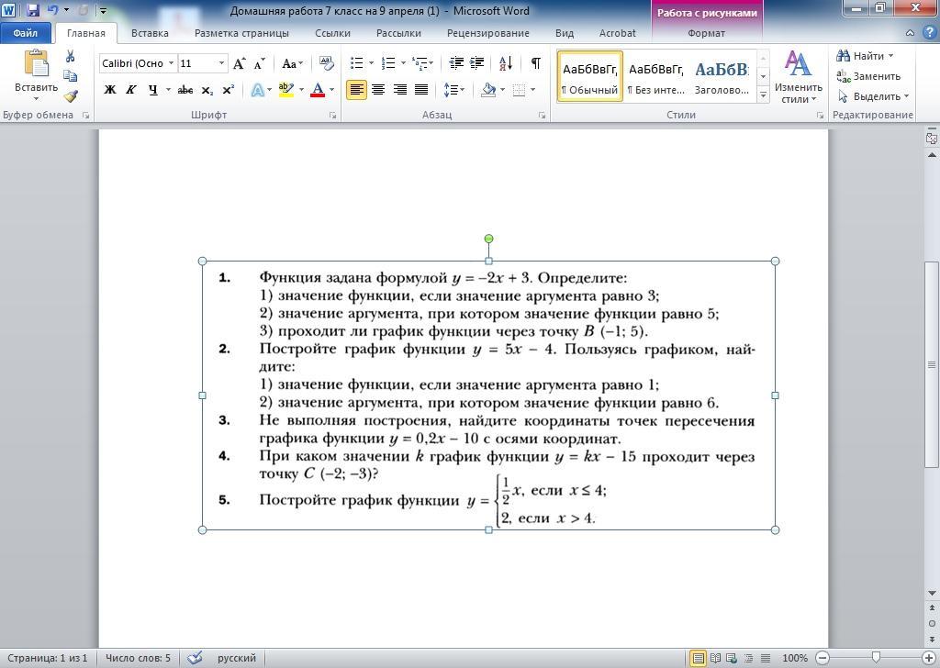The width and height of the screenshot is (940, 668).
Task: Click the Increase Indent icon
Action: pyautogui.click(x=477, y=63)
